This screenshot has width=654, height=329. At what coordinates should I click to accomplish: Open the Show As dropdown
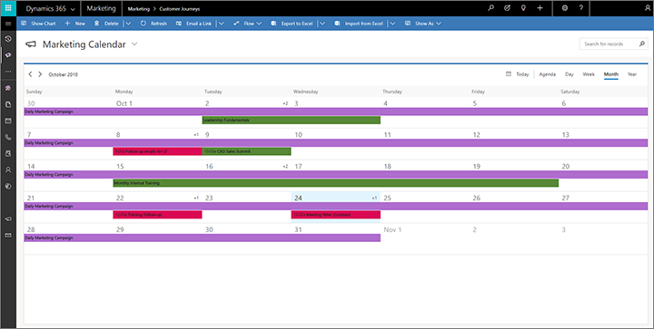coord(422,24)
